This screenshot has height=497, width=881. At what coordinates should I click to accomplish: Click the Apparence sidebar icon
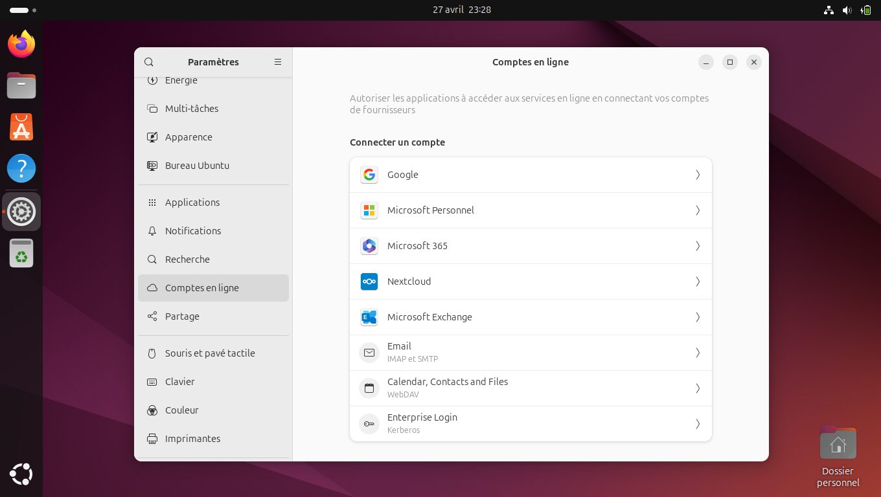(x=152, y=137)
